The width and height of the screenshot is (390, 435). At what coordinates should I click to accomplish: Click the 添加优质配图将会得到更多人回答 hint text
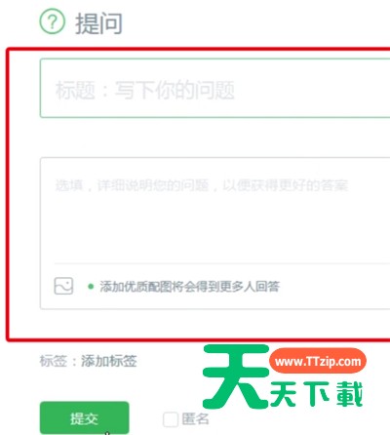tap(190, 287)
